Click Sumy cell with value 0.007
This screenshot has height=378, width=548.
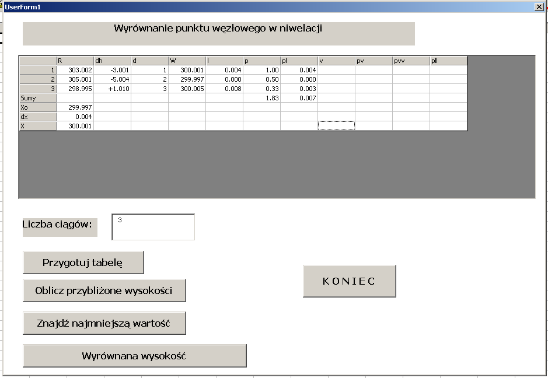pos(299,98)
